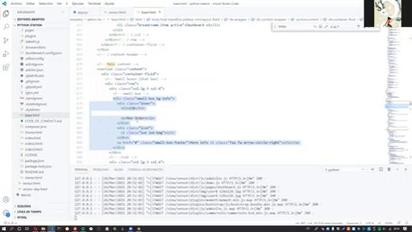Click errors and warnings status bar item
Screen dimensions: 412x232
[x=10, y=223]
